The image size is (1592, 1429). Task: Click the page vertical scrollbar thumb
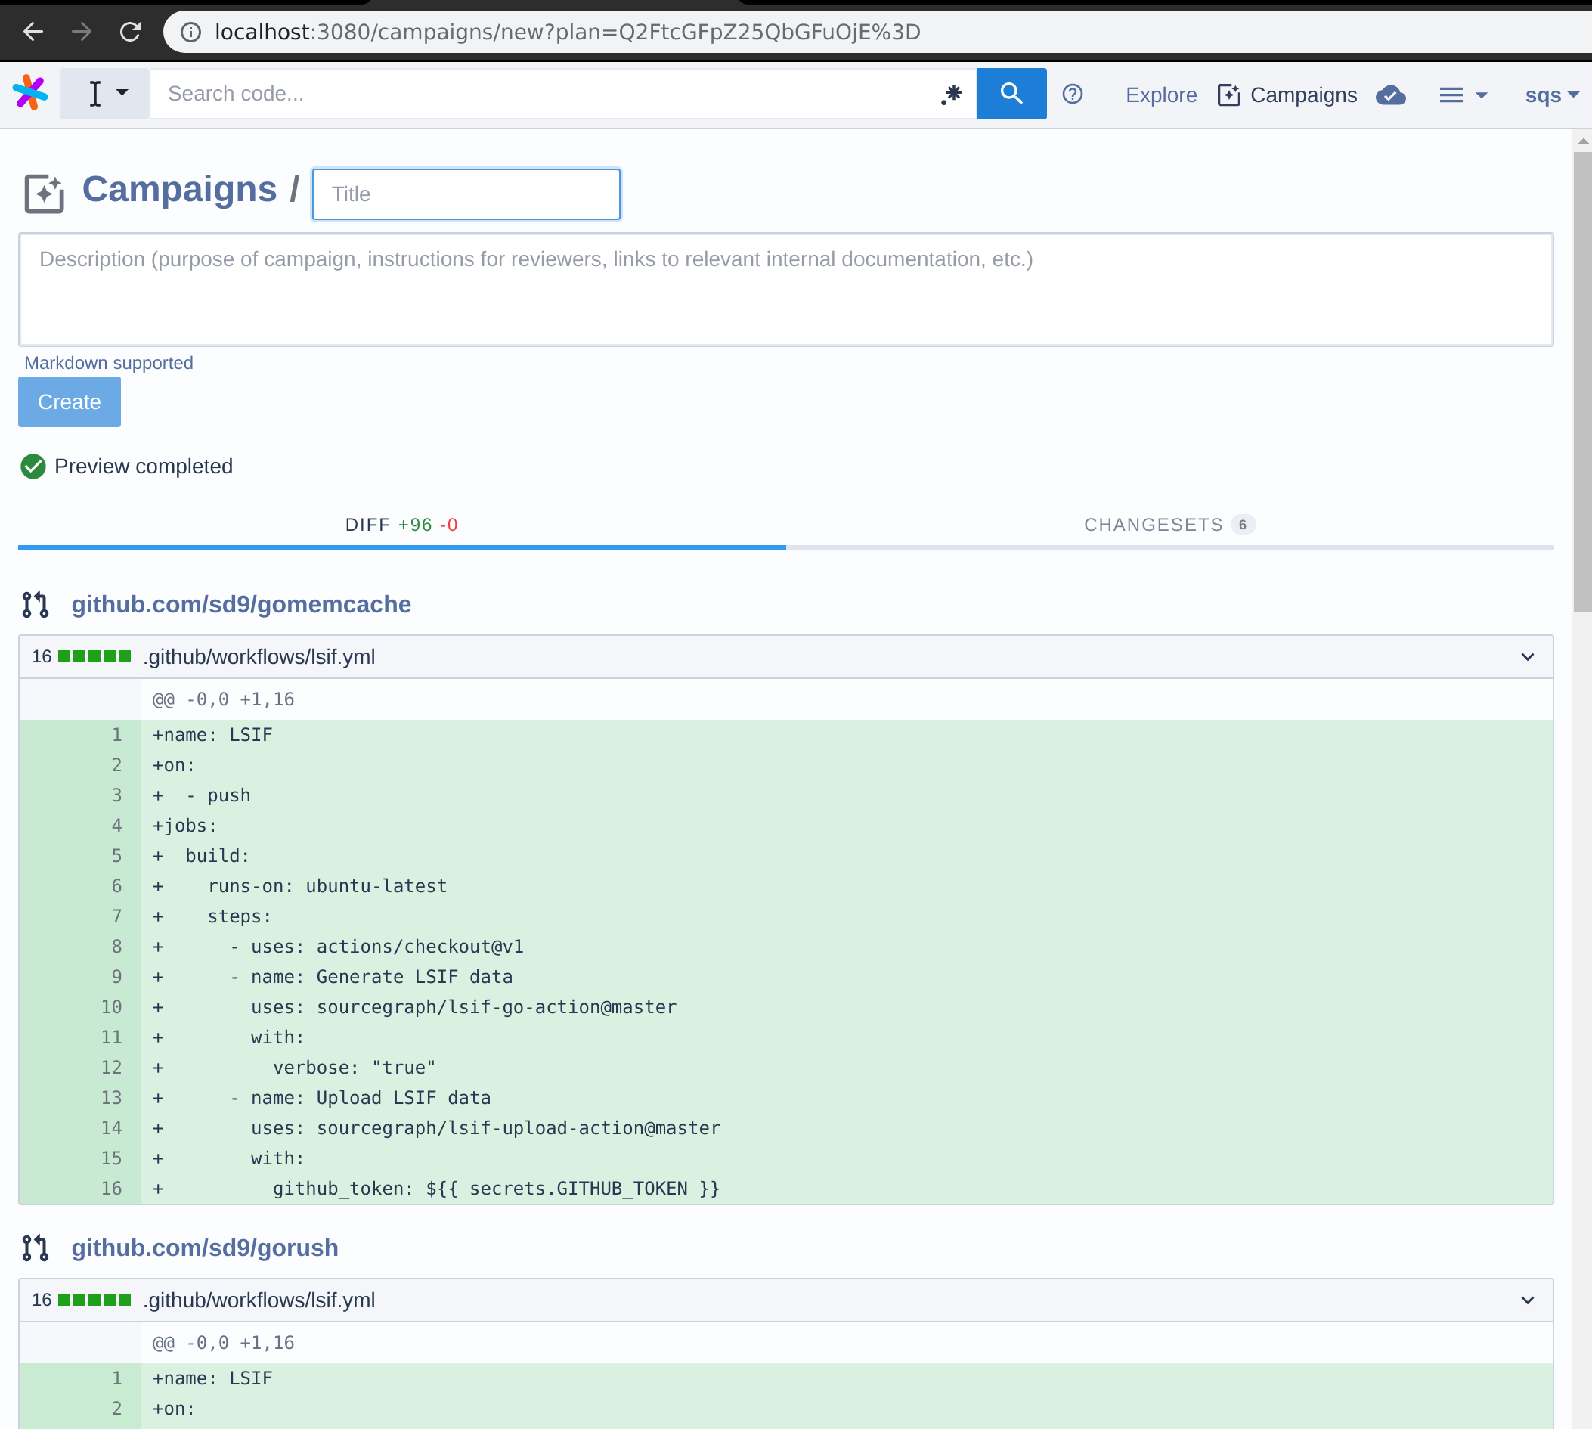pyautogui.click(x=1581, y=381)
